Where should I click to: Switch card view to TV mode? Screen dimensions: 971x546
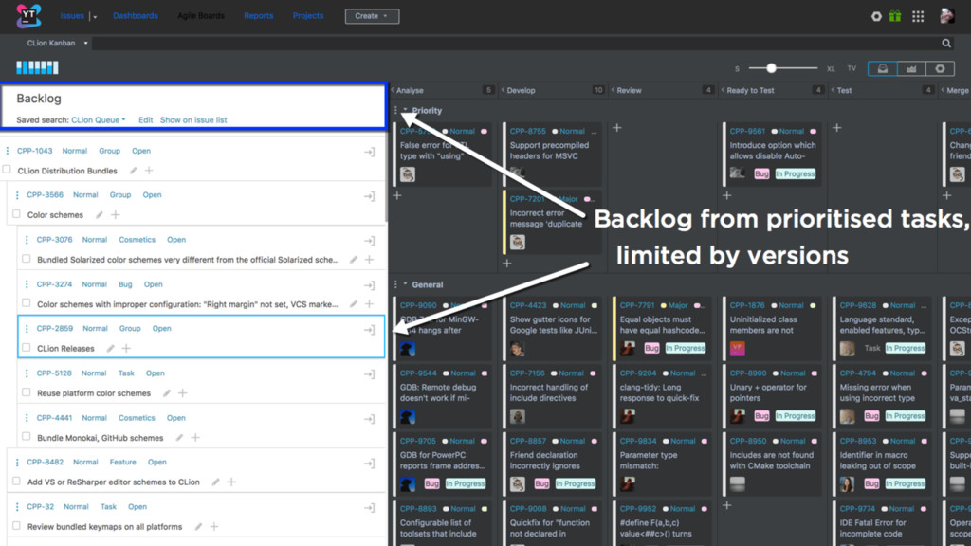click(x=852, y=68)
